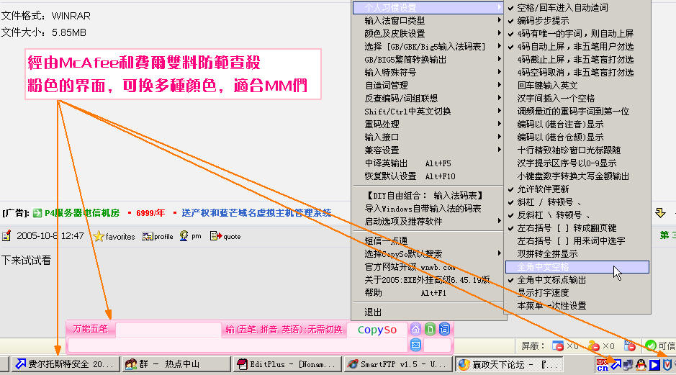
Task: Expand Shift/Ctrl中英文切换 submenu
Action: pyautogui.click(x=428, y=112)
